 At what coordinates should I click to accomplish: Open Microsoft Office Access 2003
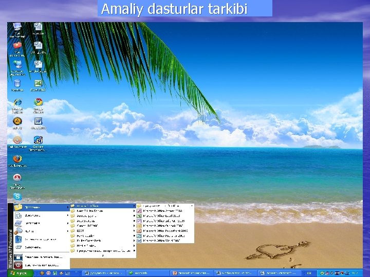click(165, 211)
